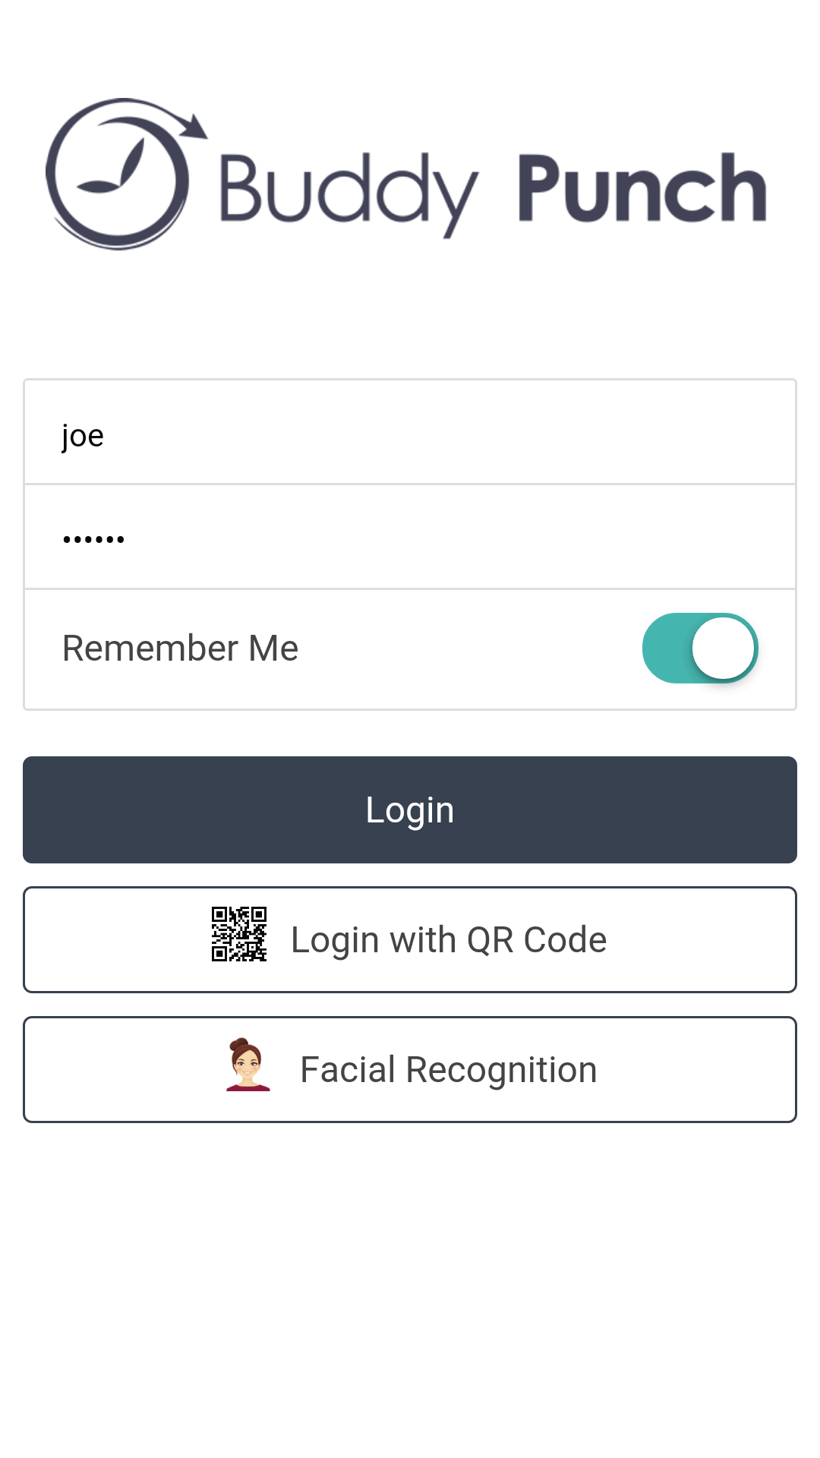Click the password dots in the password field
Viewport: 820px width, 1458px height.
coord(93,540)
